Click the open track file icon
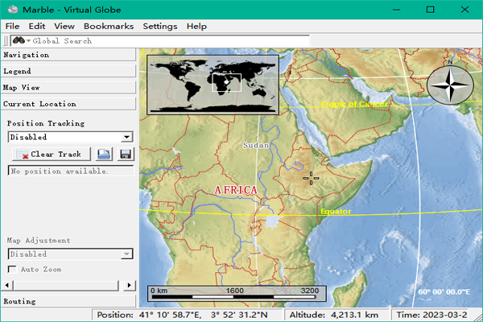483x322 pixels. tap(104, 154)
